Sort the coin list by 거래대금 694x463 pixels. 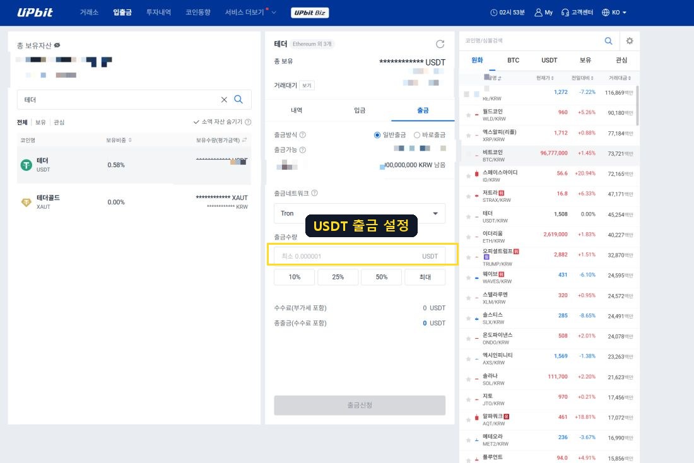pyautogui.click(x=620, y=78)
